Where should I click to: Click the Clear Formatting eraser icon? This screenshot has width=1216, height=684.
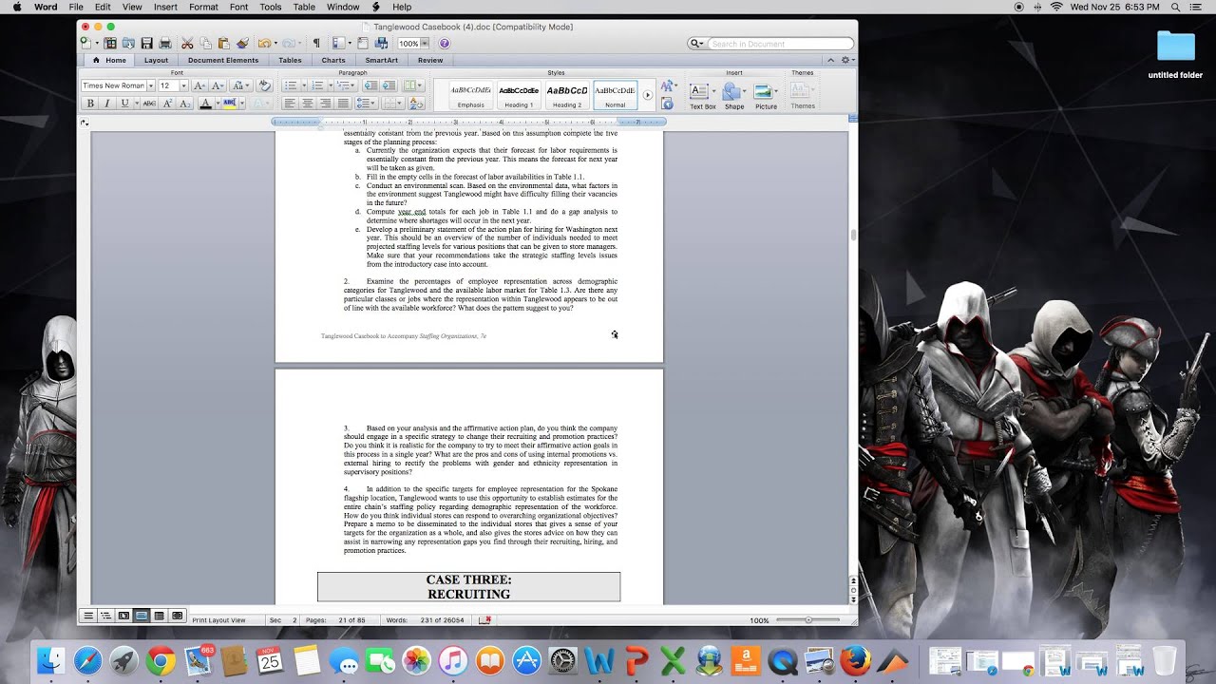coord(265,85)
